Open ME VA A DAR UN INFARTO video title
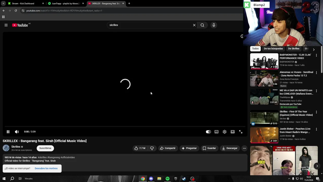323x182 pixels. point(296,92)
